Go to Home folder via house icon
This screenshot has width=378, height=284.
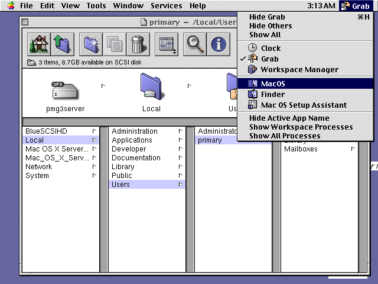39,44
